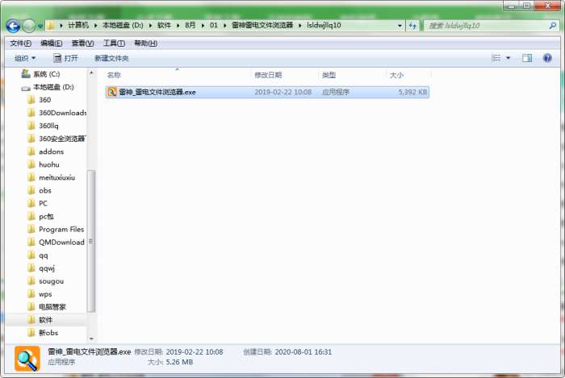
Task: Click the blue help icon
Action: 547,58
